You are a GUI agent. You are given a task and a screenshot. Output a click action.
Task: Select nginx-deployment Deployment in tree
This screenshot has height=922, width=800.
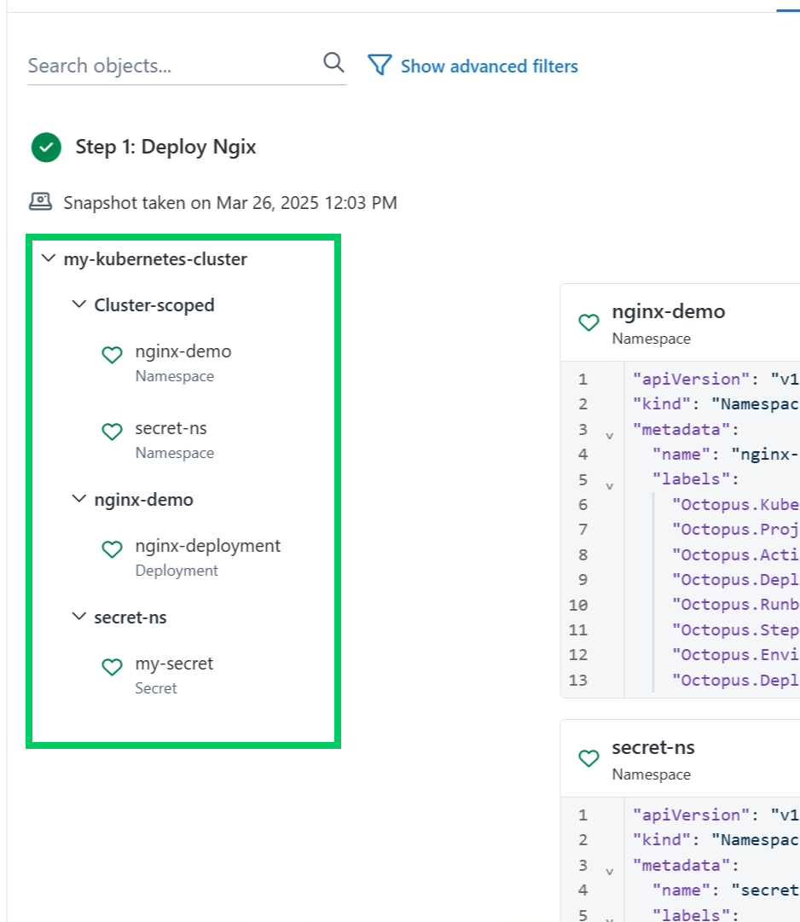point(208,558)
